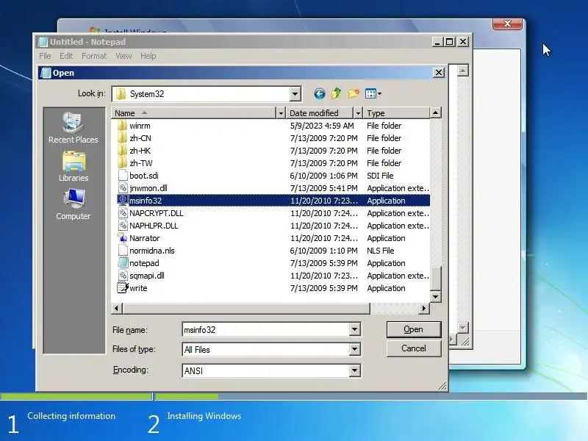Select the winrm folder icon
Image resolution: width=588 pixels, height=441 pixels.
click(122, 125)
